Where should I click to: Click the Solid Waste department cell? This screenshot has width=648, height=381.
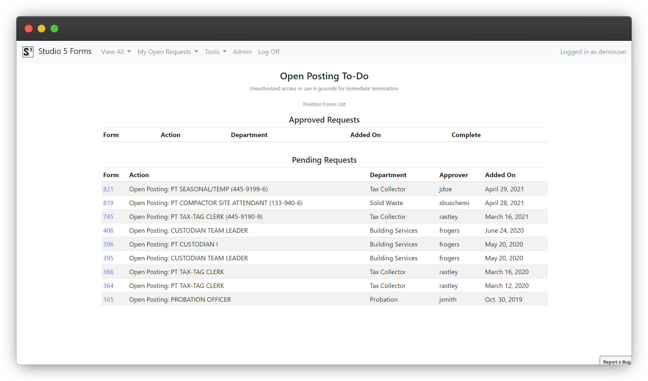pos(386,203)
